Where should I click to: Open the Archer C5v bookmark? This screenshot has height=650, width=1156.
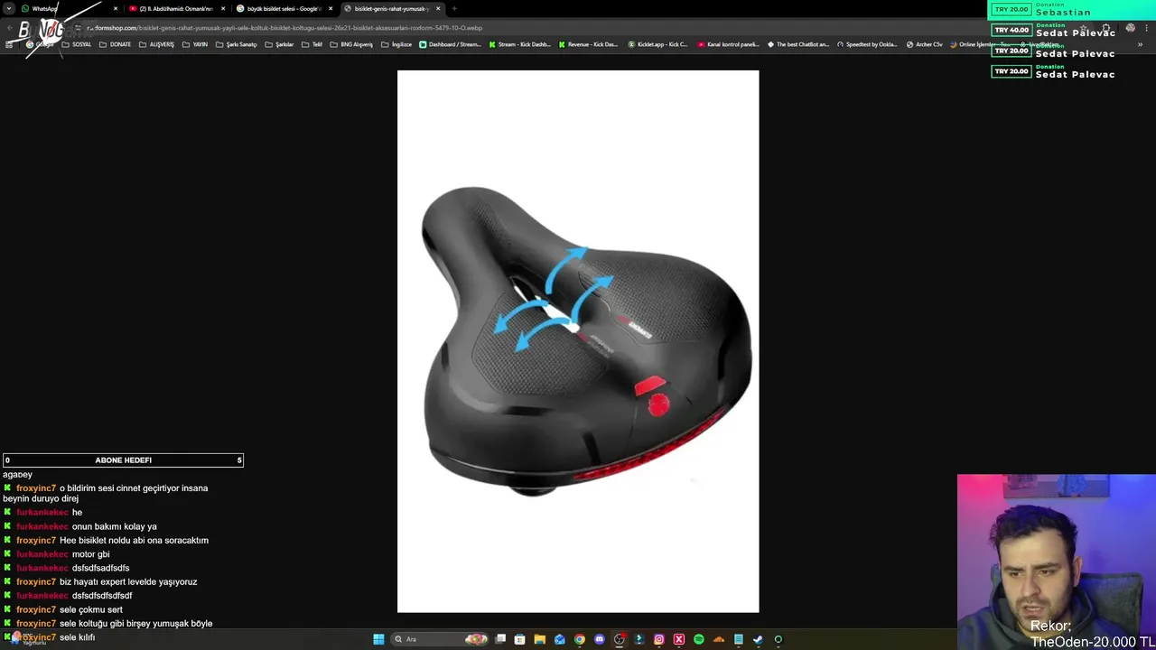coord(923,44)
